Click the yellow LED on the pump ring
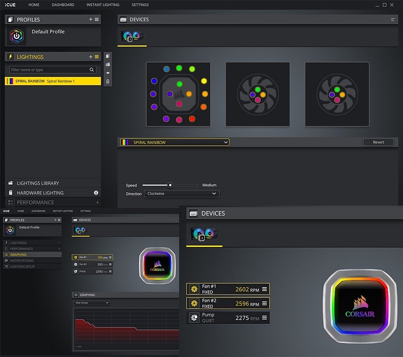The height and width of the screenshot is (357, 403). point(204,81)
